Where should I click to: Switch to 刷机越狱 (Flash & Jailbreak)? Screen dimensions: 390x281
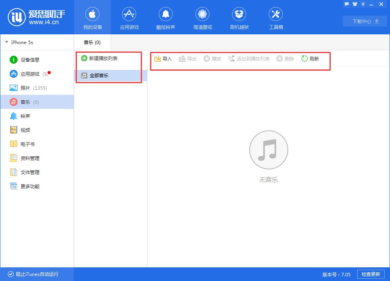pos(239,18)
